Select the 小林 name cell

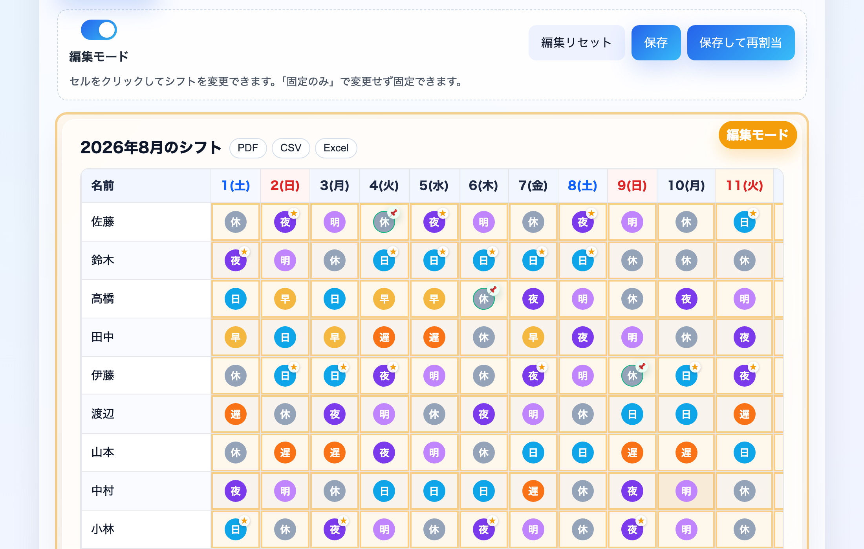[x=146, y=529]
